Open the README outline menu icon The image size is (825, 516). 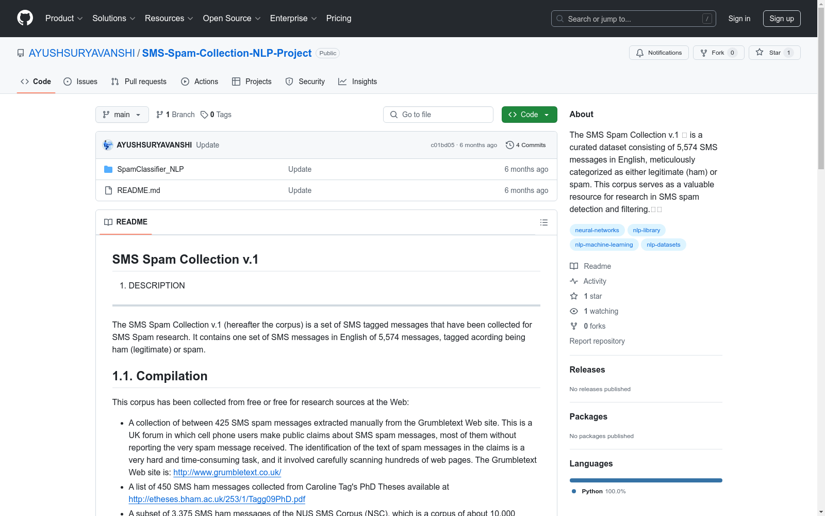coord(543,222)
